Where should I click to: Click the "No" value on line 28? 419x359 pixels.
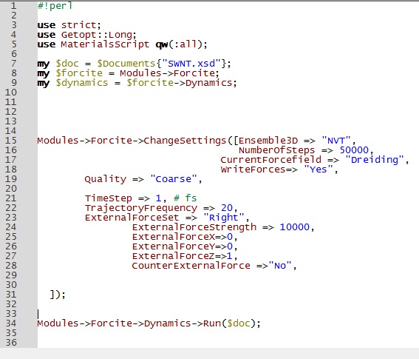coord(280,266)
